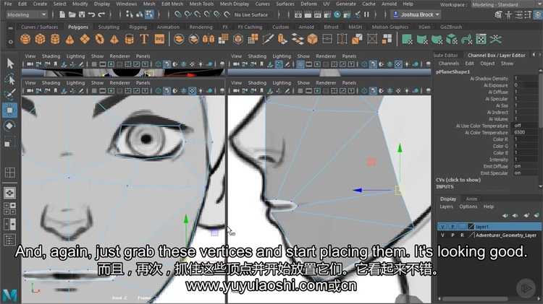
Task: Click the Mirror mesh shelf icon
Action: [x=209, y=40]
